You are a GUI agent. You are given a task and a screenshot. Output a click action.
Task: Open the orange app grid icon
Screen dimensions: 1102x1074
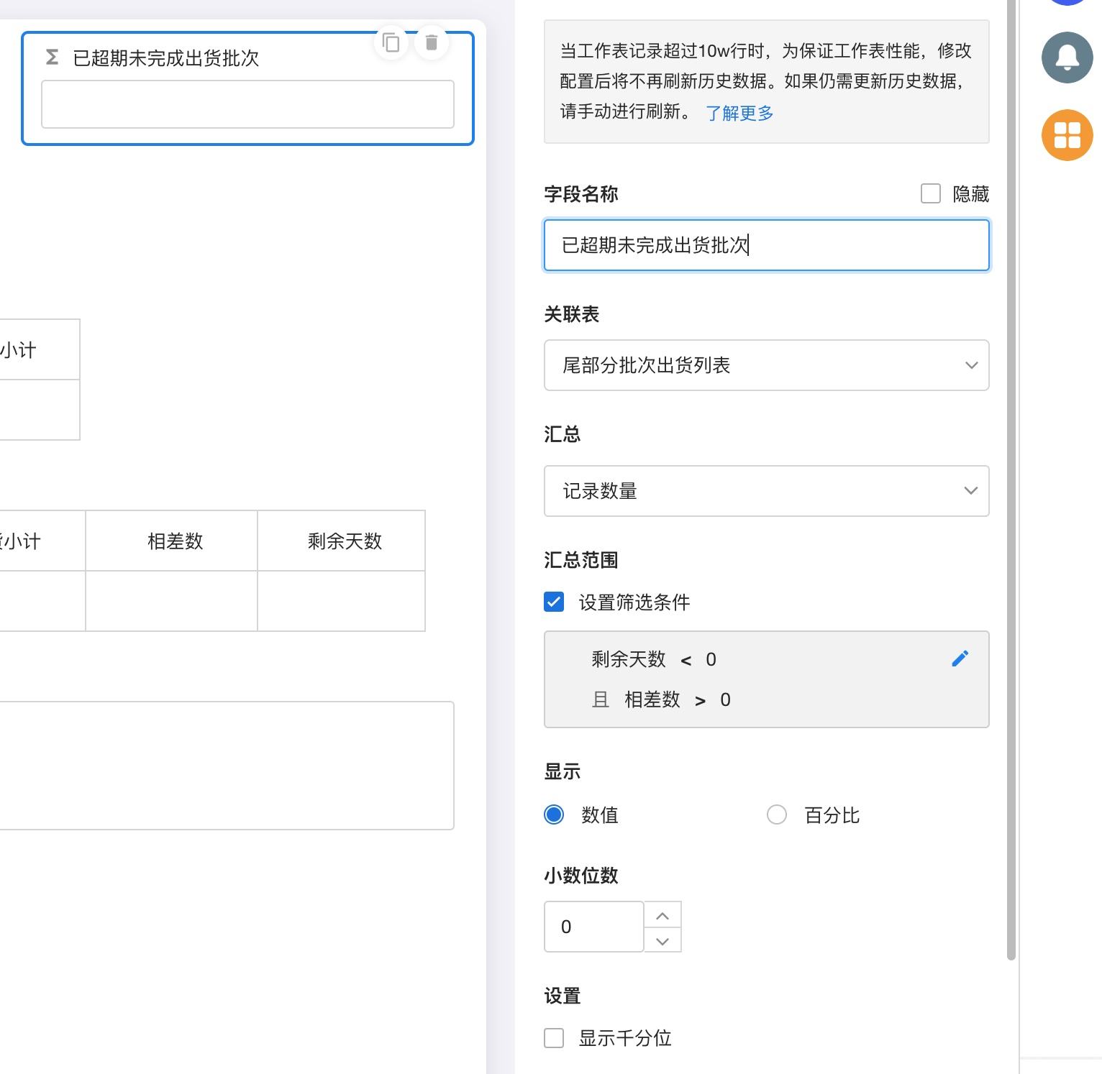[1067, 135]
